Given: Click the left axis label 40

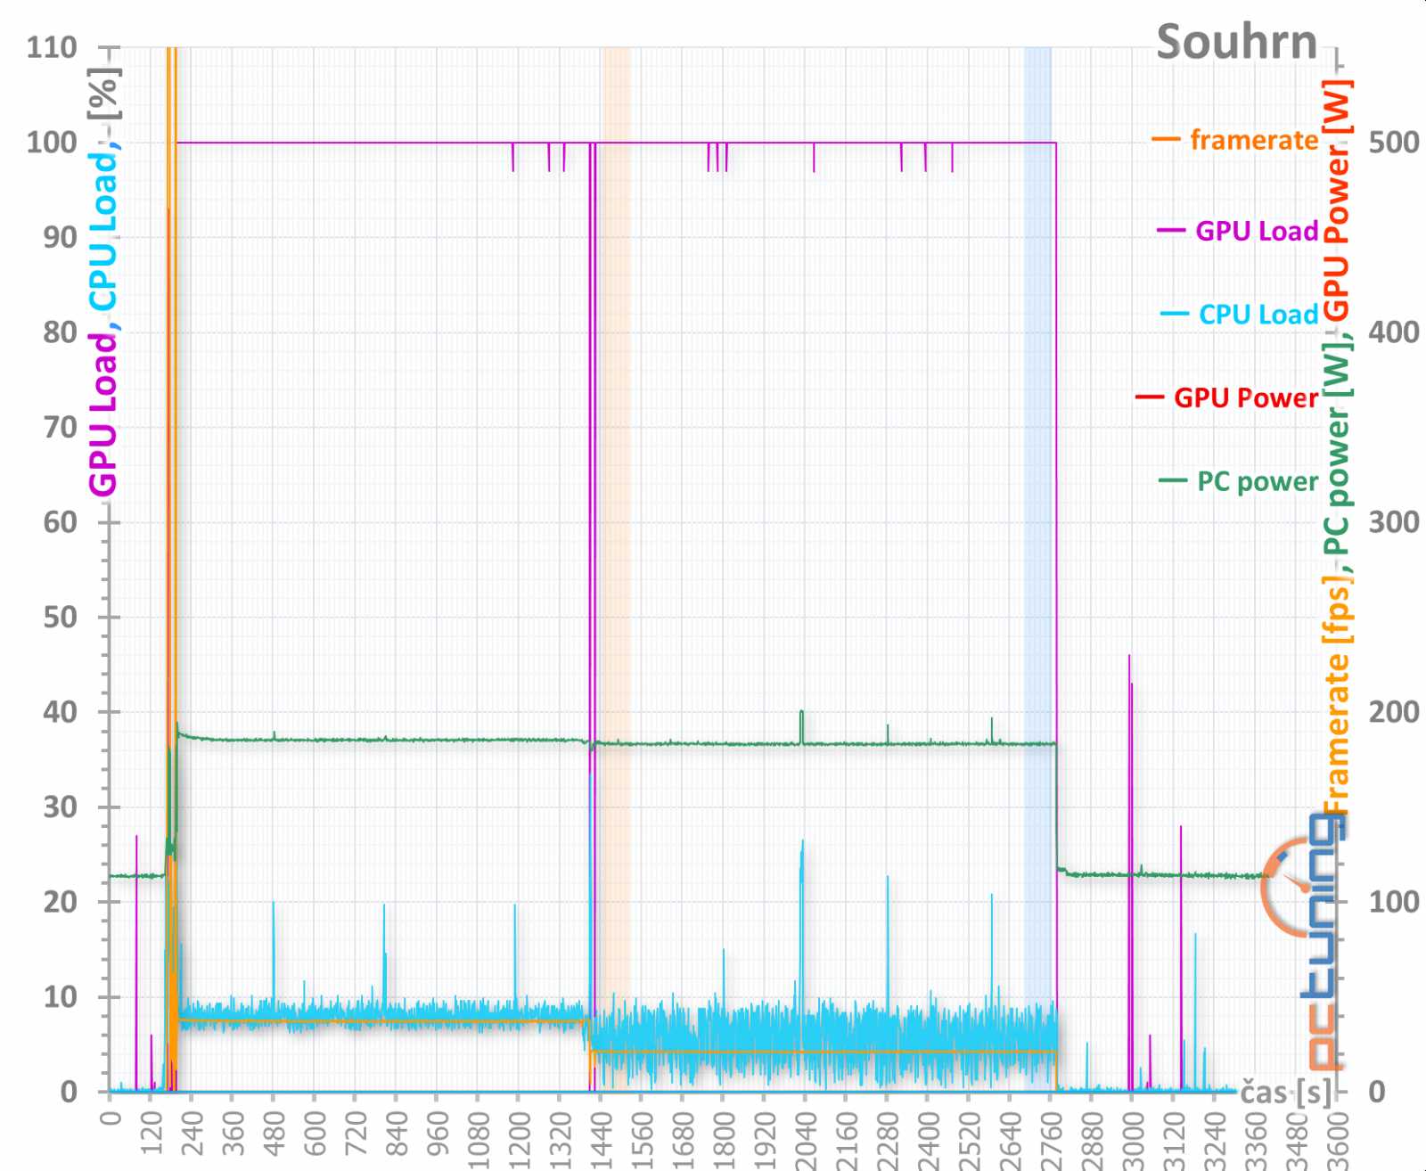Looking at the screenshot, I should [x=60, y=712].
